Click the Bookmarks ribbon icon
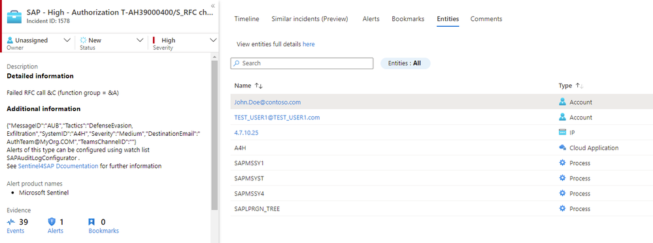The image size is (653, 243). (92, 222)
